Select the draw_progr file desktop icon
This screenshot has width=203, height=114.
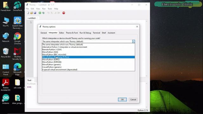tap(17, 99)
